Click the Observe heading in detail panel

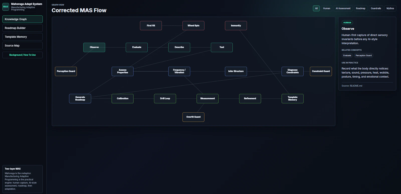point(348,29)
